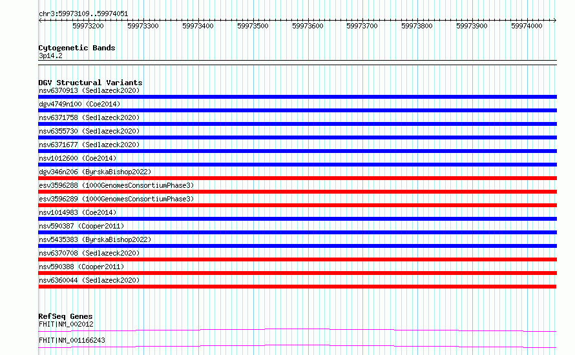Select the blue bar under nsv6355730
Screen dimensions: 575x355
[297, 137]
